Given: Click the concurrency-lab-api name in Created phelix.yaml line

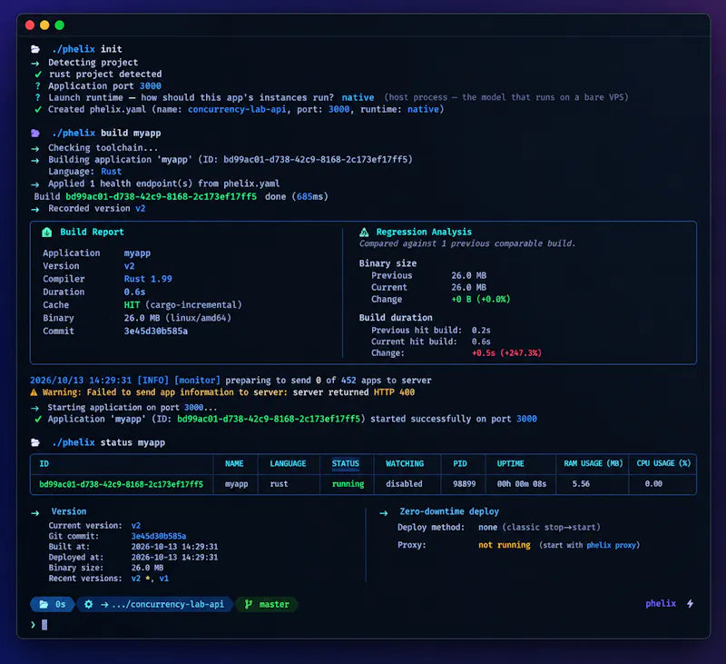Looking at the screenshot, I should click(237, 109).
